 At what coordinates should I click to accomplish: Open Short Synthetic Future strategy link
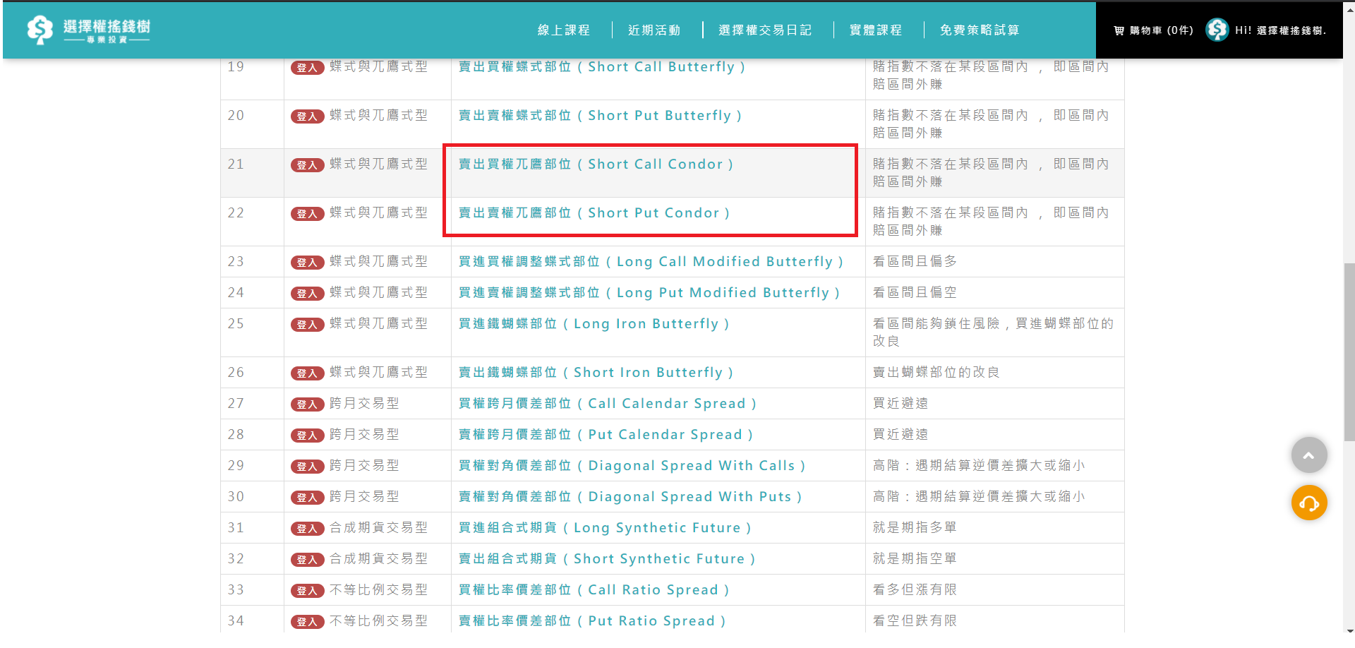click(x=607, y=558)
